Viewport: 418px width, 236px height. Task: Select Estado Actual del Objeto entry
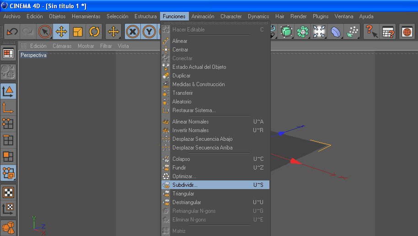[215, 67]
